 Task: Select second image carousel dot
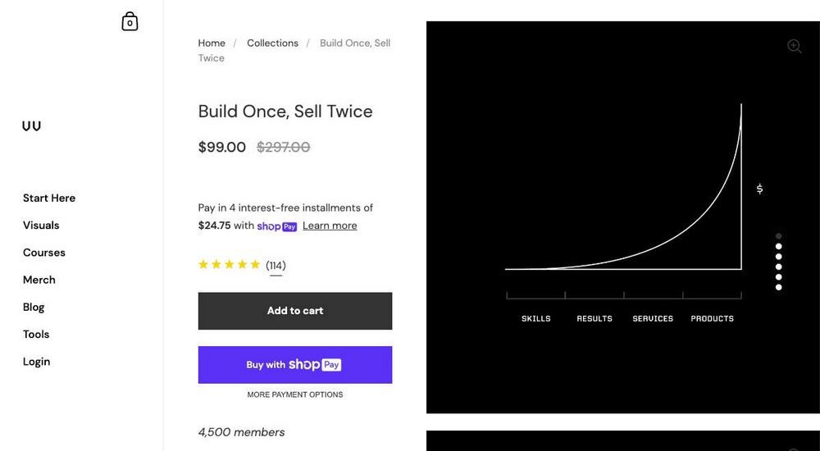(778, 246)
